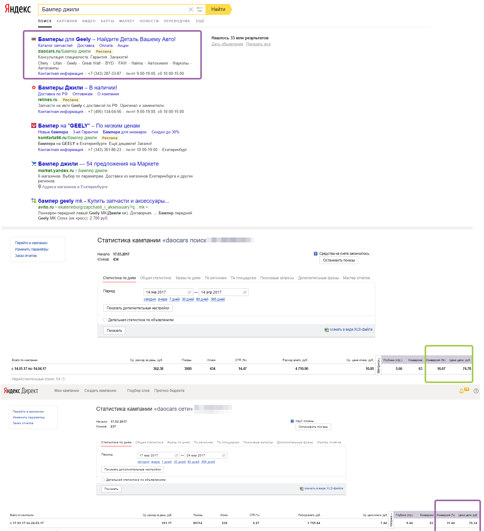Open calendar icon in 14 янв 2017 field
This screenshot has width=484, height=531.
(x=189, y=292)
